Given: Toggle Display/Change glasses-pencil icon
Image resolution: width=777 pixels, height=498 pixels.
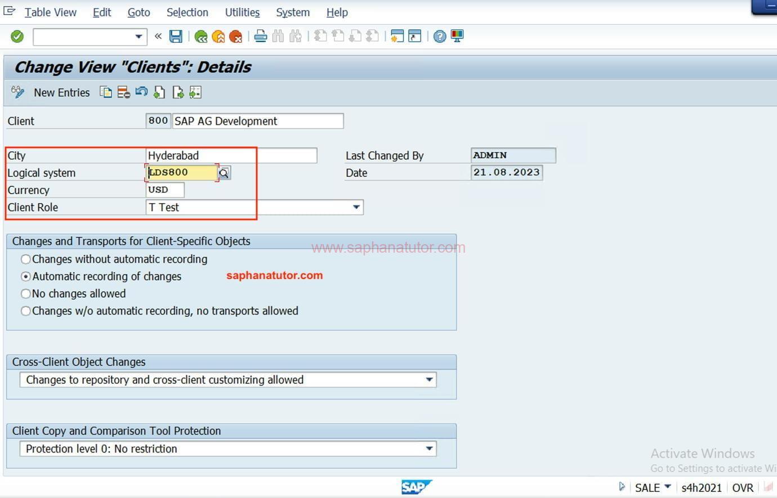Looking at the screenshot, I should tap(18, 92).
